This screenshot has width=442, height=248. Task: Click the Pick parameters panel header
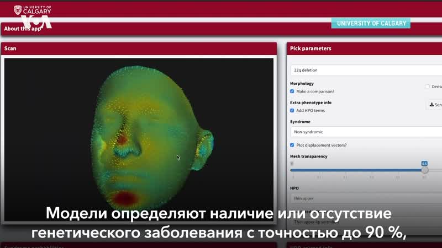click(x=364, y=48)
